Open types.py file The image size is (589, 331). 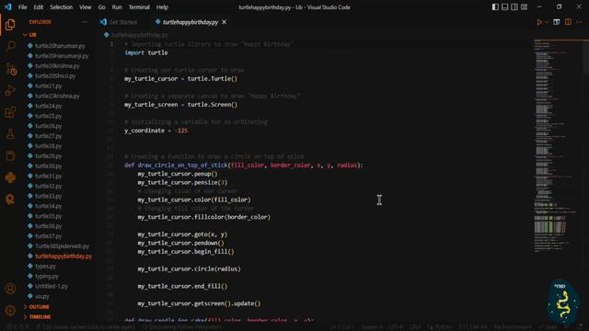click(45, 267)
